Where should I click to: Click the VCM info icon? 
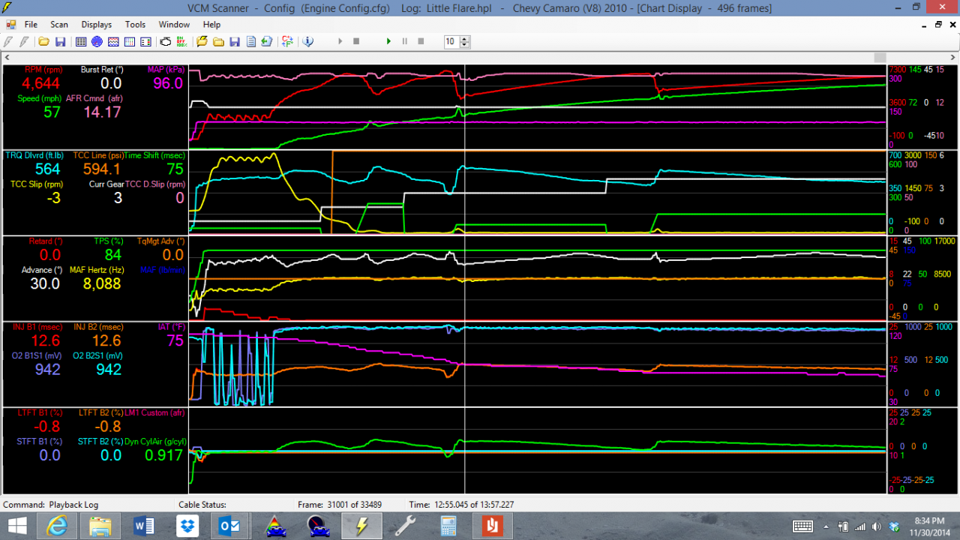[307, 41]
